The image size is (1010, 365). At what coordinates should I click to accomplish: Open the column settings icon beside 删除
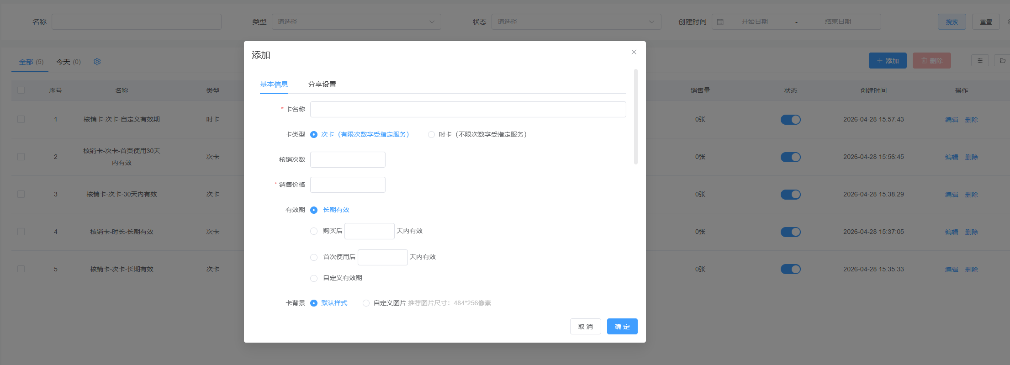coord(980,61)
